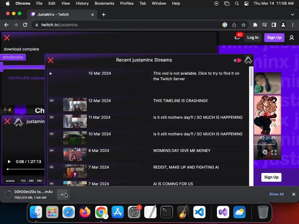Open a new Chrome tab
This screenshot has width=299, height=224.
click(x=104, y=15)
